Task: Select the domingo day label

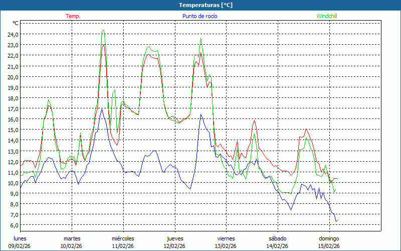Action: coord(329,238)
